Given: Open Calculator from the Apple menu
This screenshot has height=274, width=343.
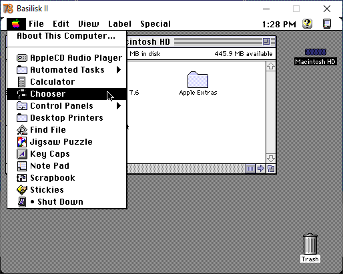Looking at the screenshot, I should [67, 82].
